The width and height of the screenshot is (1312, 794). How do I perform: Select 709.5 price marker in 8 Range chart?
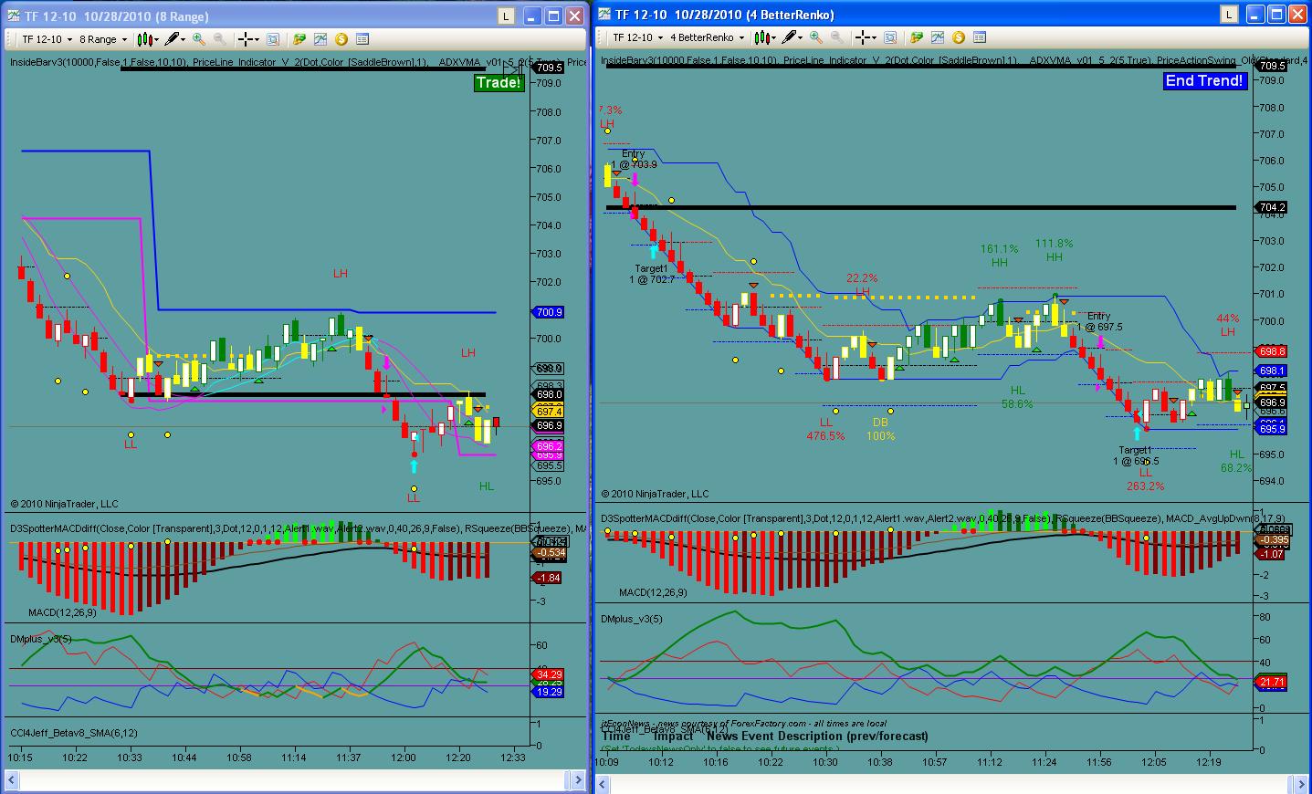[550, 68]
